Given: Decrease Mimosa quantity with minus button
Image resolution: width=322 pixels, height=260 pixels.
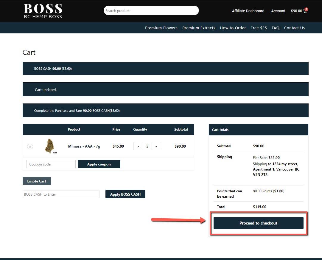Looking at the screenshot, I should pos(138,146).
